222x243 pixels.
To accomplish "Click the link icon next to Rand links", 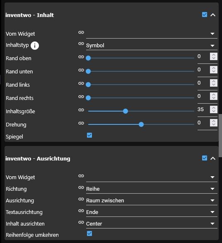I will click(x=81, y=83).
